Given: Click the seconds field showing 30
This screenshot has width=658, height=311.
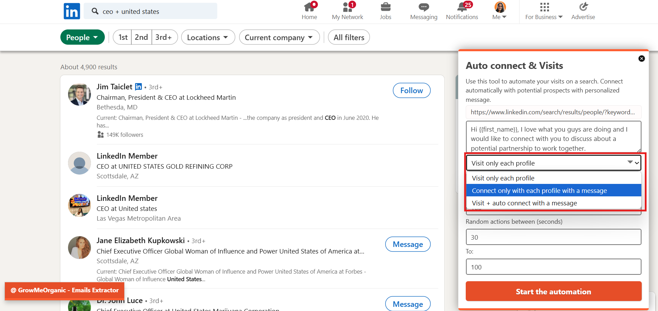Looking at the screenshot, I should click(553, 237).
